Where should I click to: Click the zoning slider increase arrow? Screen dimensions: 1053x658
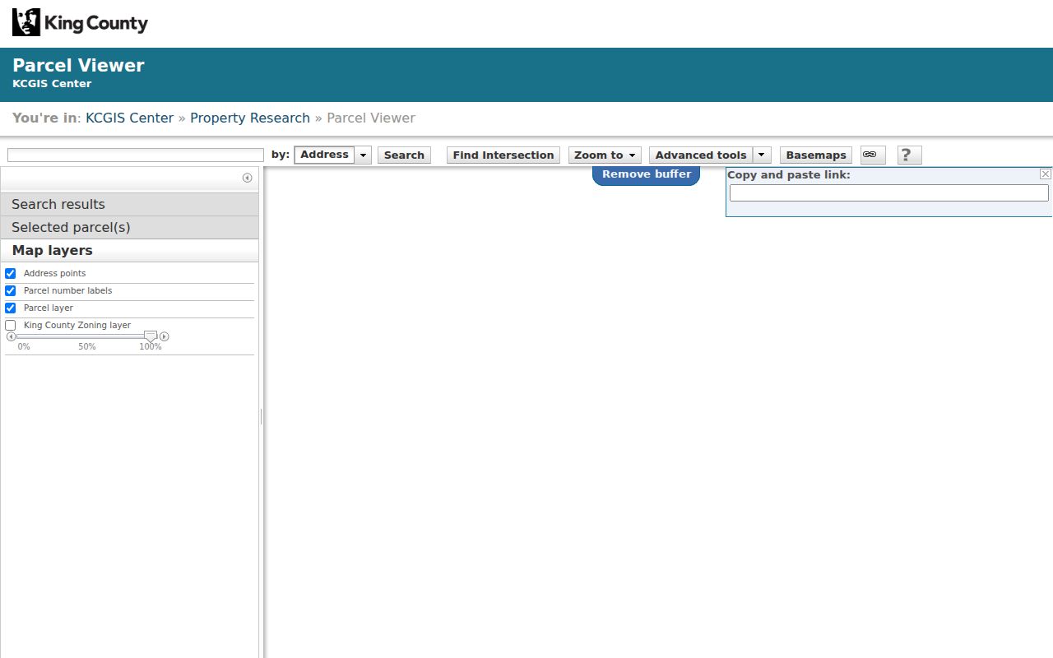[165, 336]
